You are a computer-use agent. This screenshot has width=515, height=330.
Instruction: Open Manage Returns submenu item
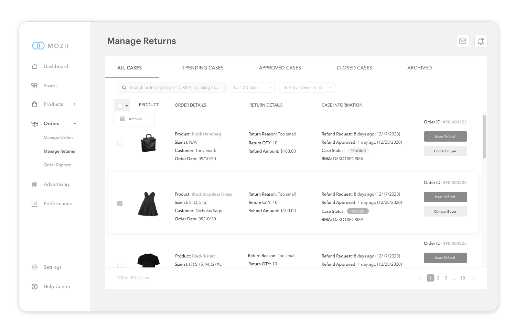point(59,151)
